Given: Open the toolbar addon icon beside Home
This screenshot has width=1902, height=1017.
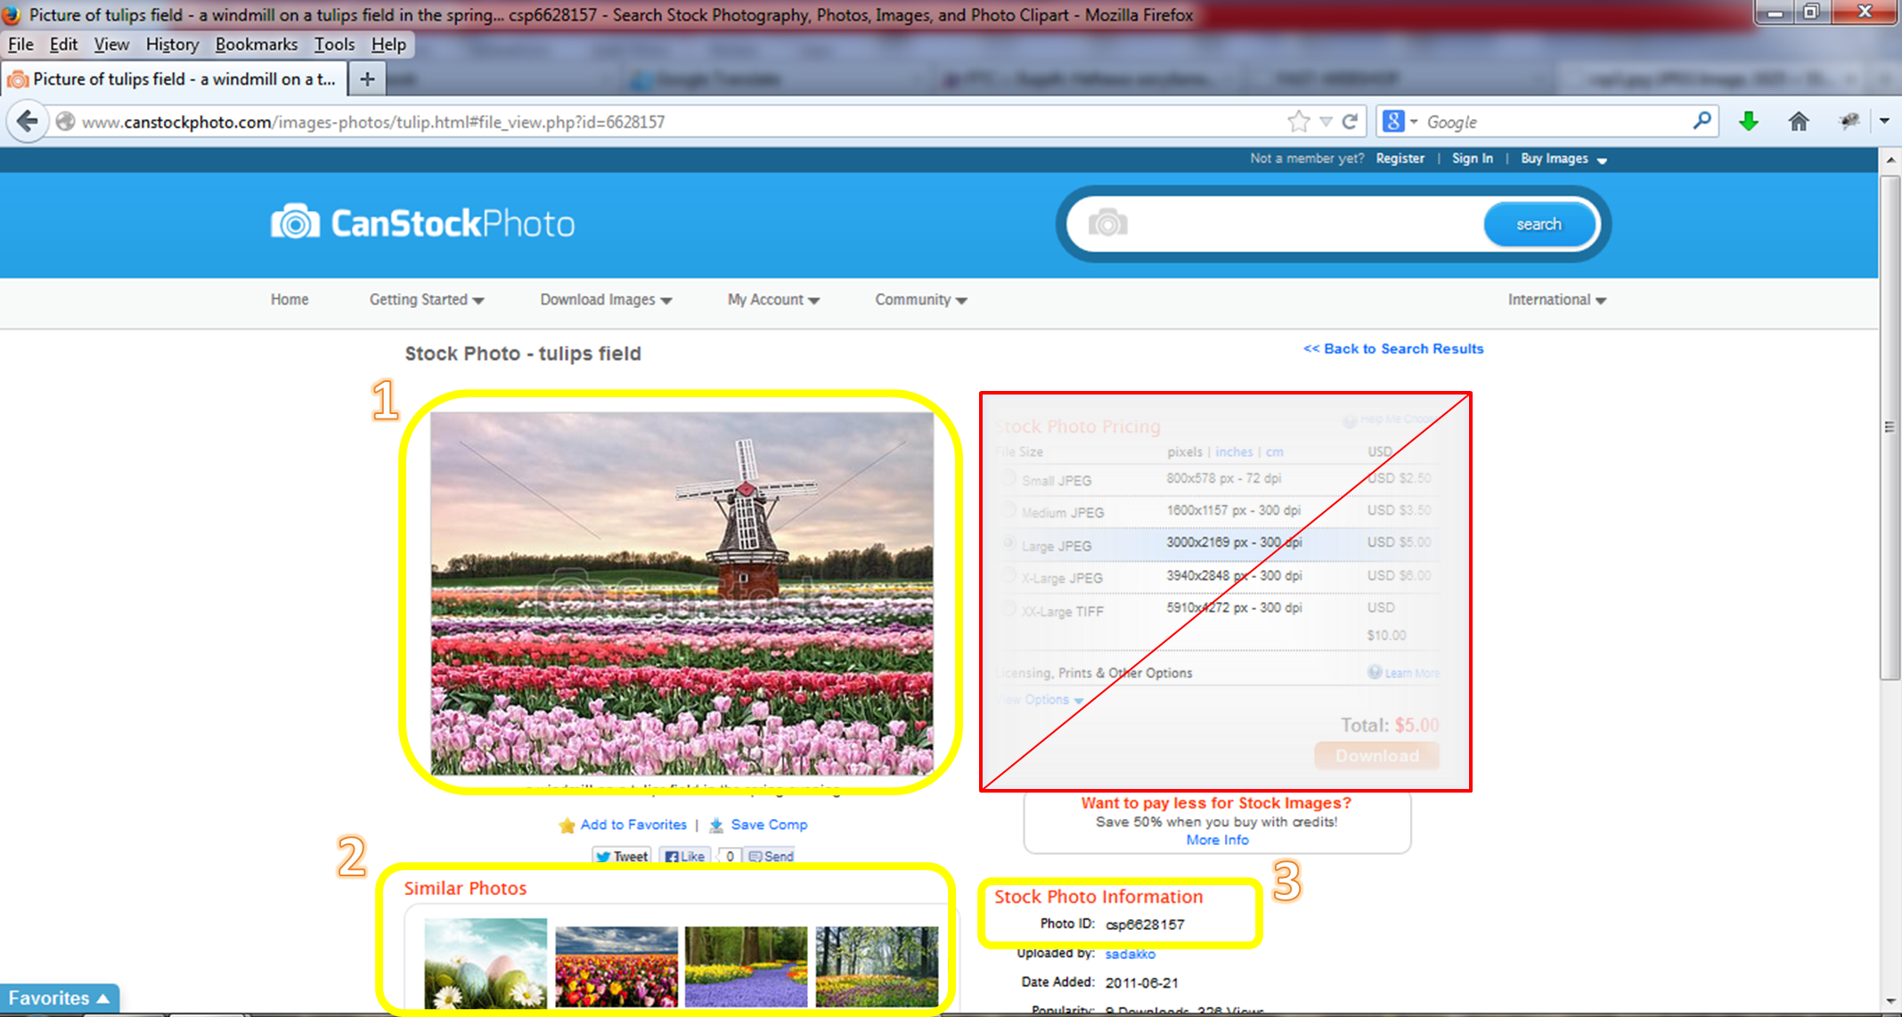Looking at the screenshot, I should [x=1849, y=121].
